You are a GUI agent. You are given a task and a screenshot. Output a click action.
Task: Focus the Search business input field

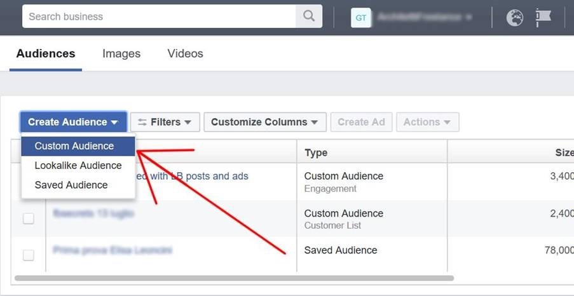point(159,17)
